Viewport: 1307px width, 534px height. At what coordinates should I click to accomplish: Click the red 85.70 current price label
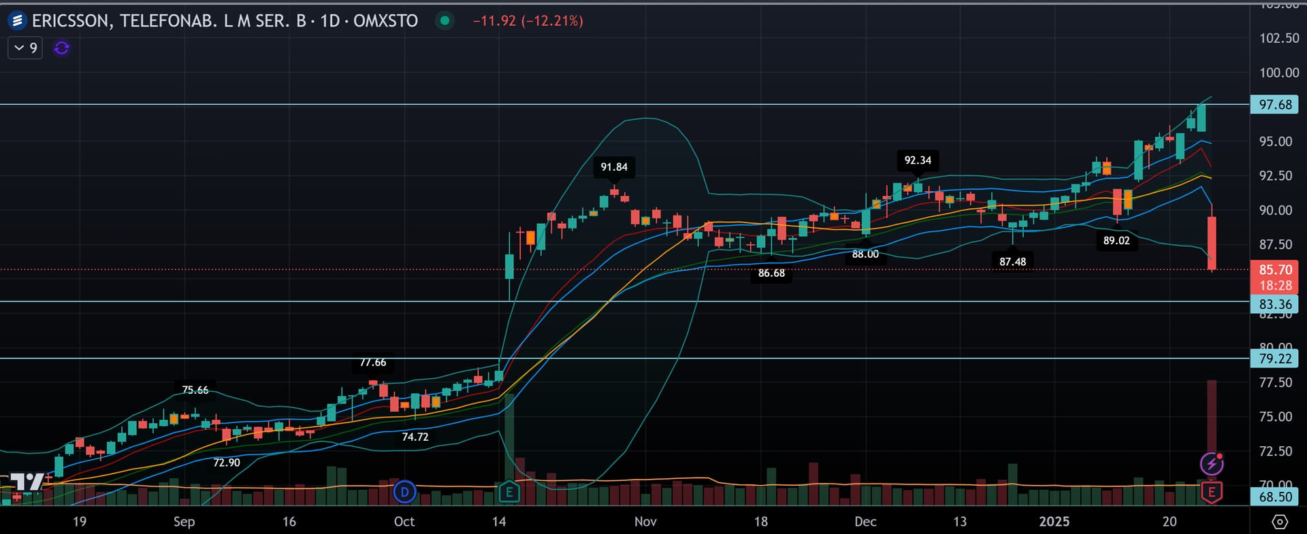1274,270
